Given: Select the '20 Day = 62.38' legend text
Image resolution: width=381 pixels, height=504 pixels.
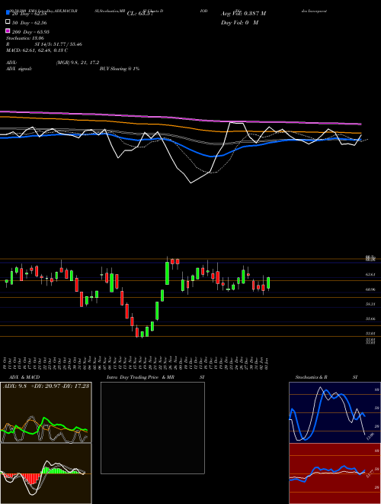Looking at the screenshot, I should click(29, 14).
